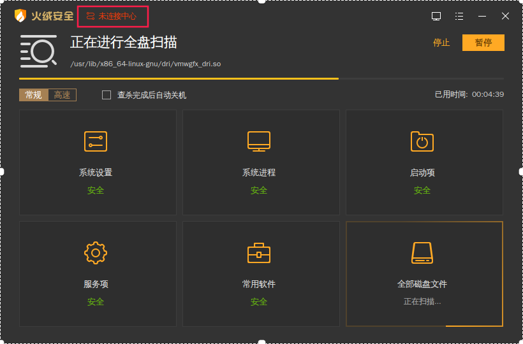Click 安全 status under 启动项
523x344 pixels.
point(422,190)
